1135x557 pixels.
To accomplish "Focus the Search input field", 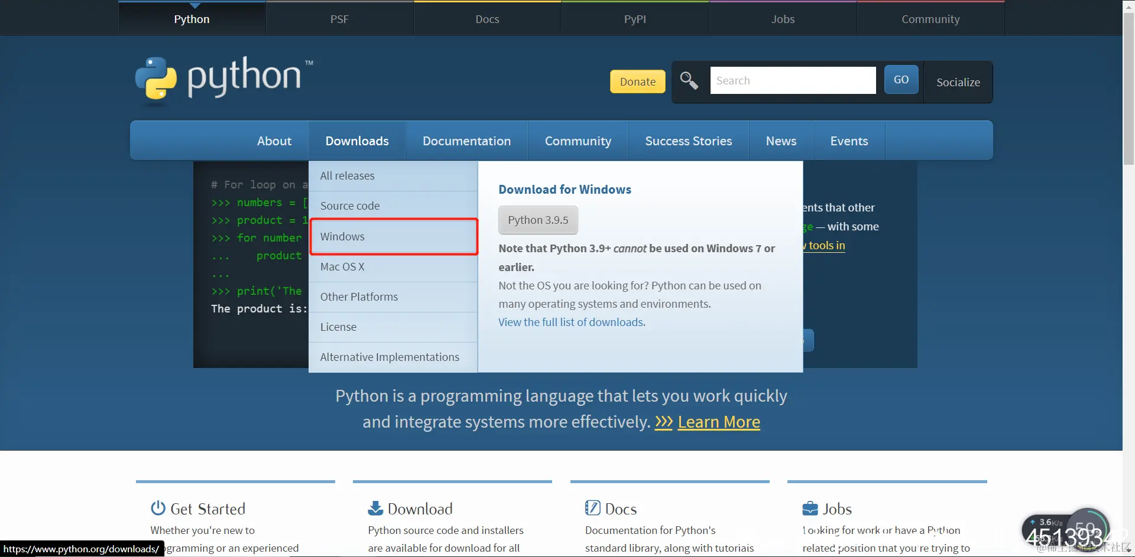I will pos(793,80).
